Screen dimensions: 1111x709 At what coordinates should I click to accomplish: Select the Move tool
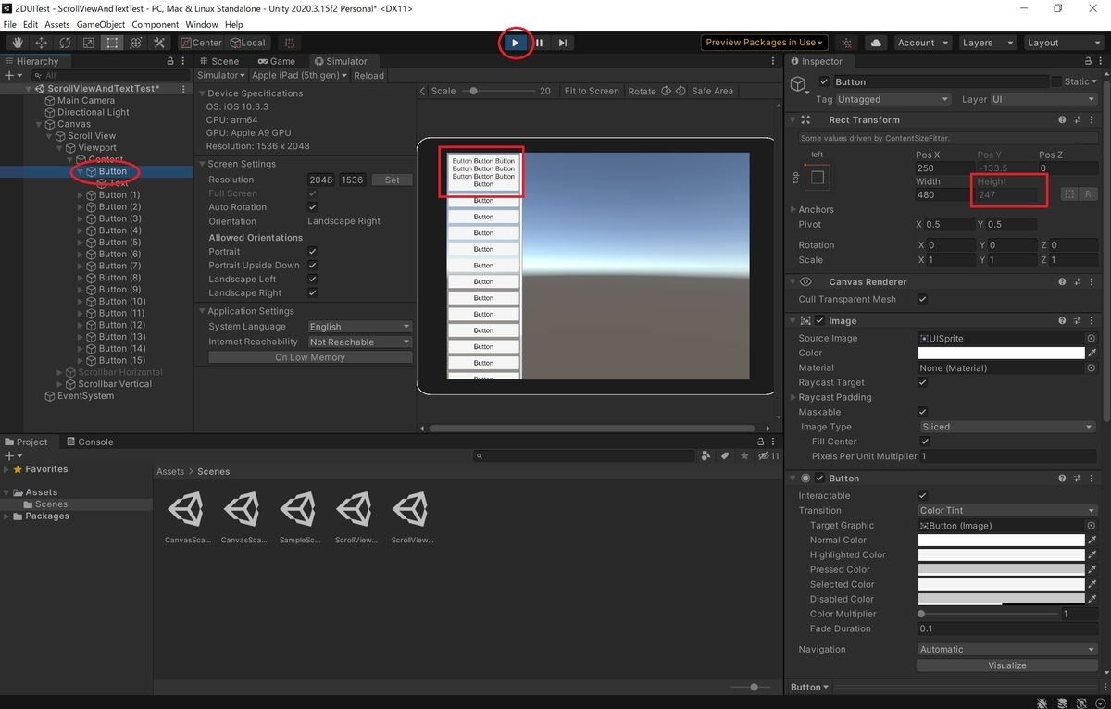tap(42, 43)
